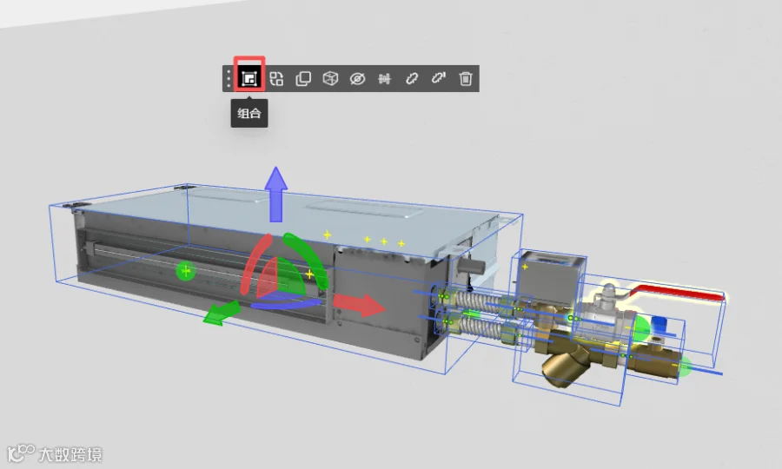Click the trash delete icon
This screenshot has width=782, height=469.
[466, 78]
